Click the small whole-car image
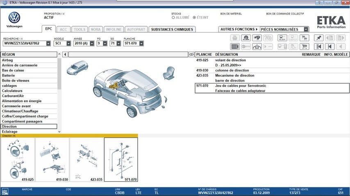The image size is (350, 196). (x=77, y=68)
